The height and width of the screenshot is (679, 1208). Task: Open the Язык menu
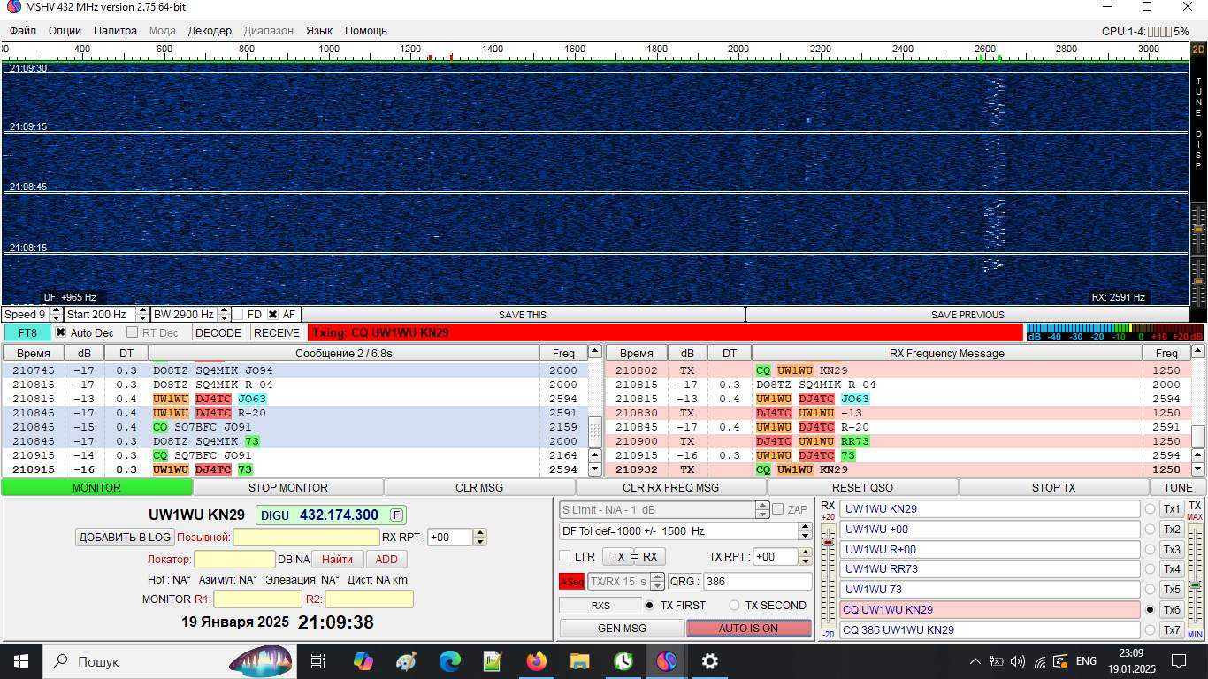pos(319,30)
